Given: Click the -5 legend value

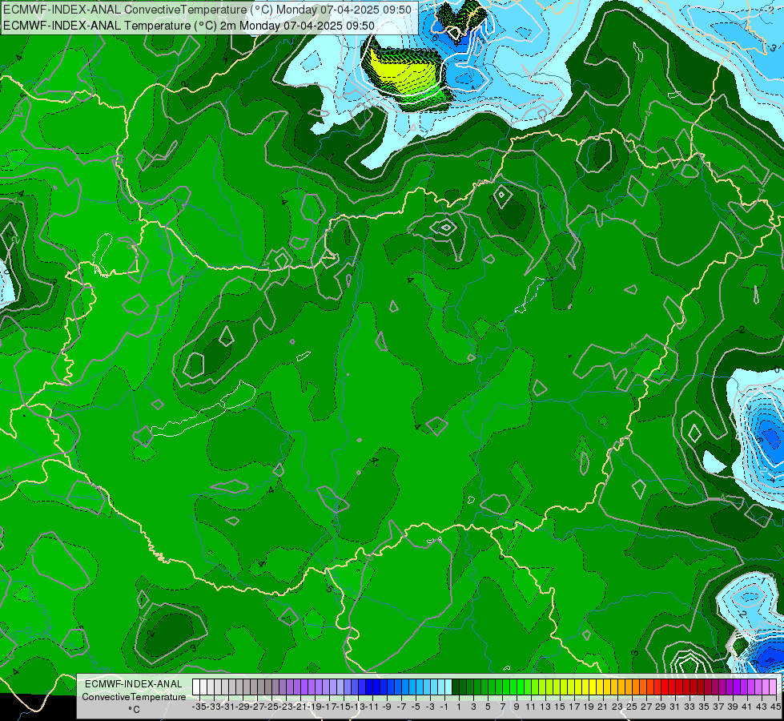Looking at the screenshot, I should pyautogui.click(x=416, y=707).
